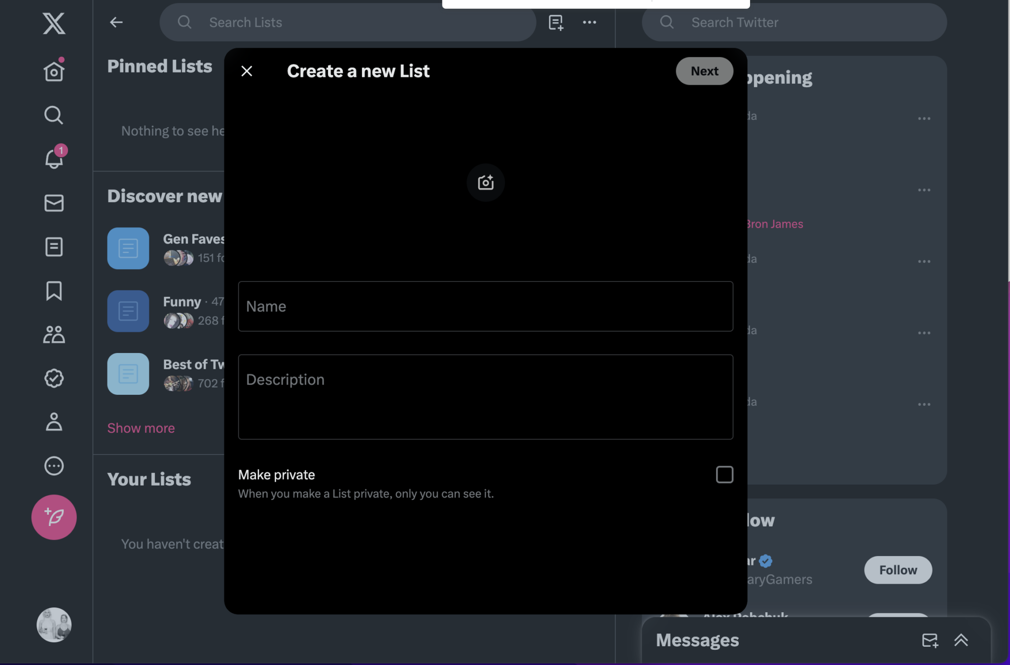Screen dimensions: 1010x665
Task: Show more suggested Lists
Action: click(x=141, y=428)
